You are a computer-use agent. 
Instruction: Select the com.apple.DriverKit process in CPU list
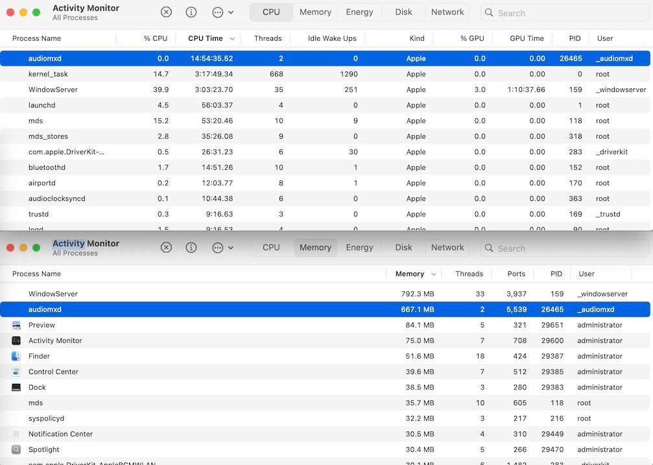click(326, 152)
